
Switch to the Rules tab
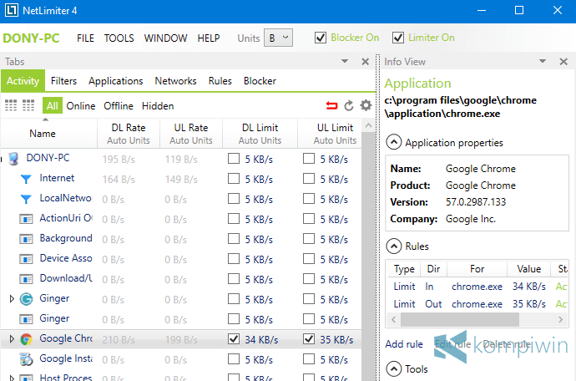[x=220, y=81]
